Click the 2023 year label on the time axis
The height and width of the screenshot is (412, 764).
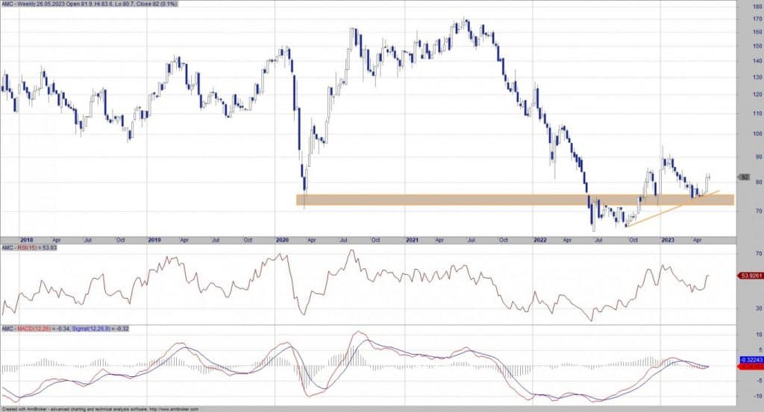pyautogui.click(x=668, y=240)
